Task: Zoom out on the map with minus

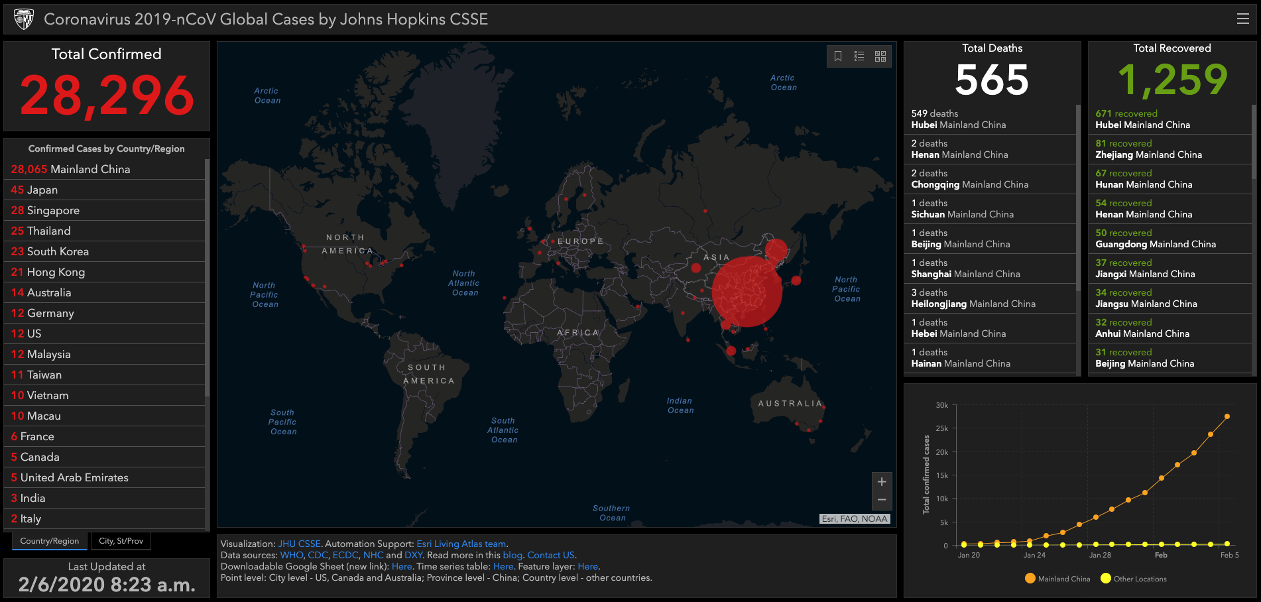Action: click(x=882, y=500)
